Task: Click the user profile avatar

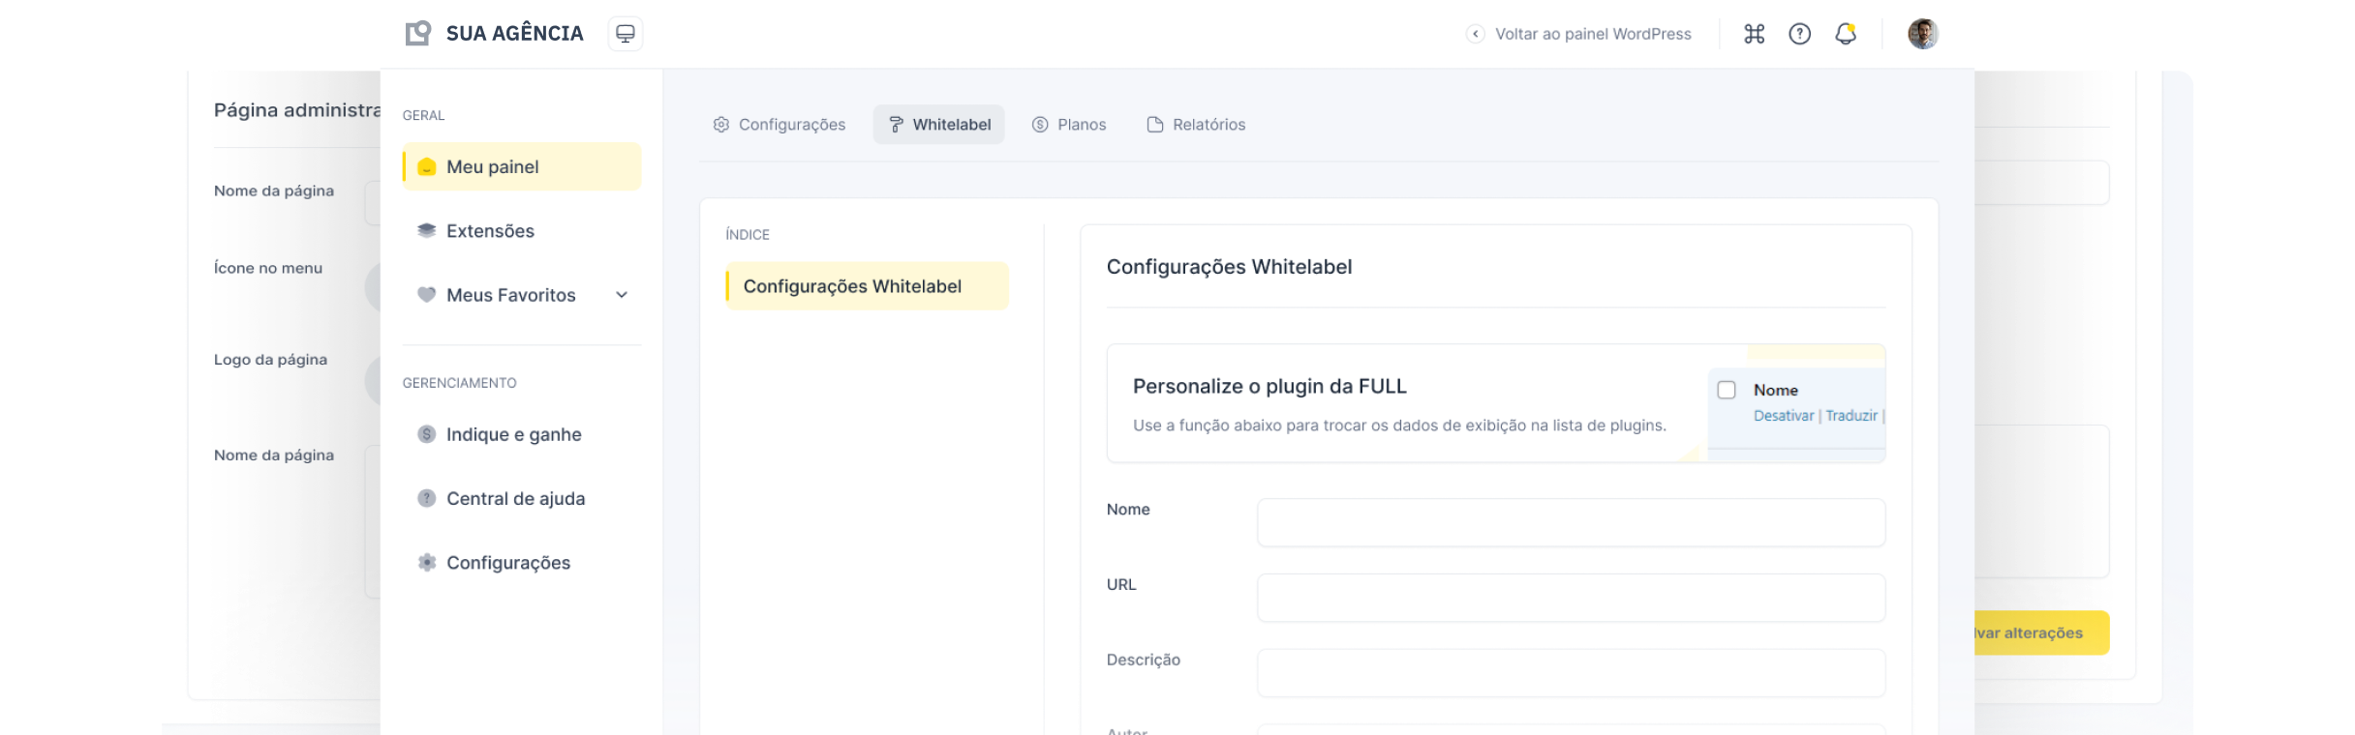Action: [x=1922, y=34]
